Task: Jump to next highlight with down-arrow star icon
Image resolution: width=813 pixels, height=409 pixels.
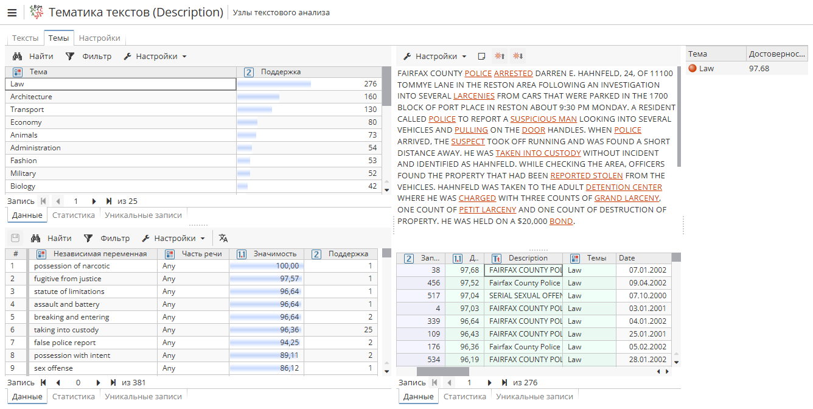Action: (x=518, y=56)
